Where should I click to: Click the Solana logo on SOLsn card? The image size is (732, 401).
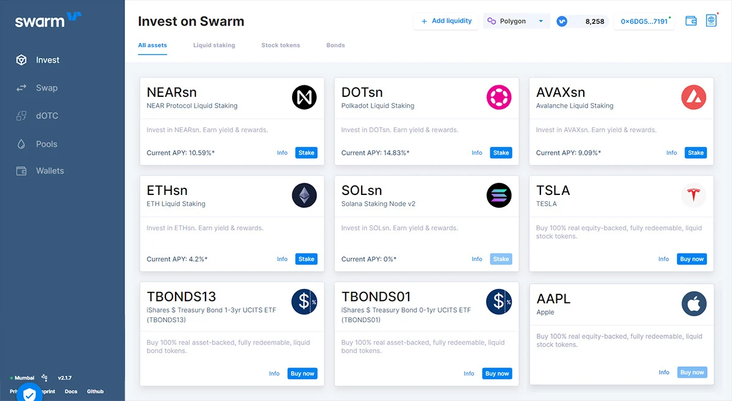click(x=499, y=196)
